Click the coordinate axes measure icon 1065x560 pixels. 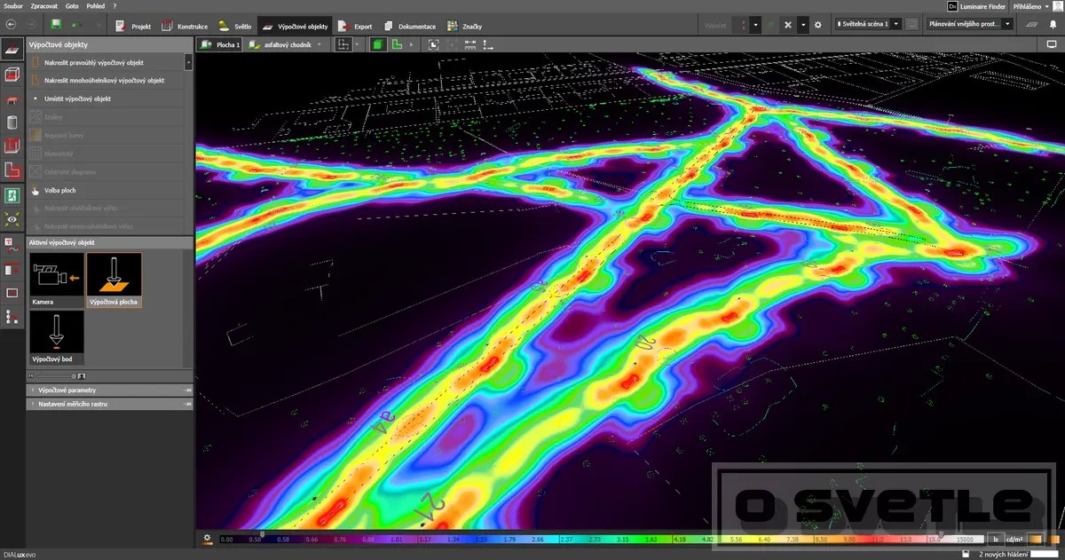[490, 43]
